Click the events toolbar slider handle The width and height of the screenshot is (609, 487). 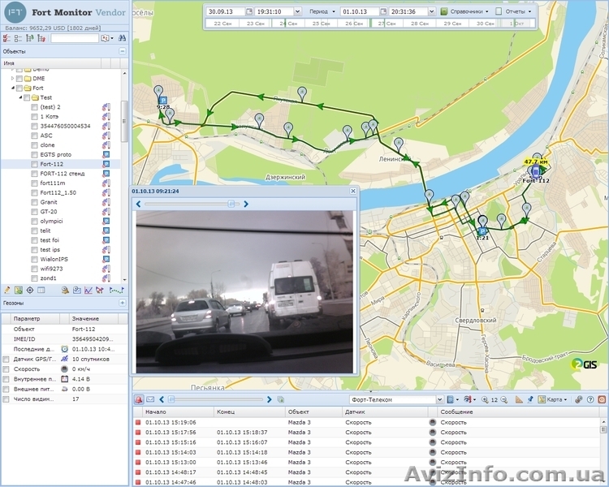pos(171,399)
